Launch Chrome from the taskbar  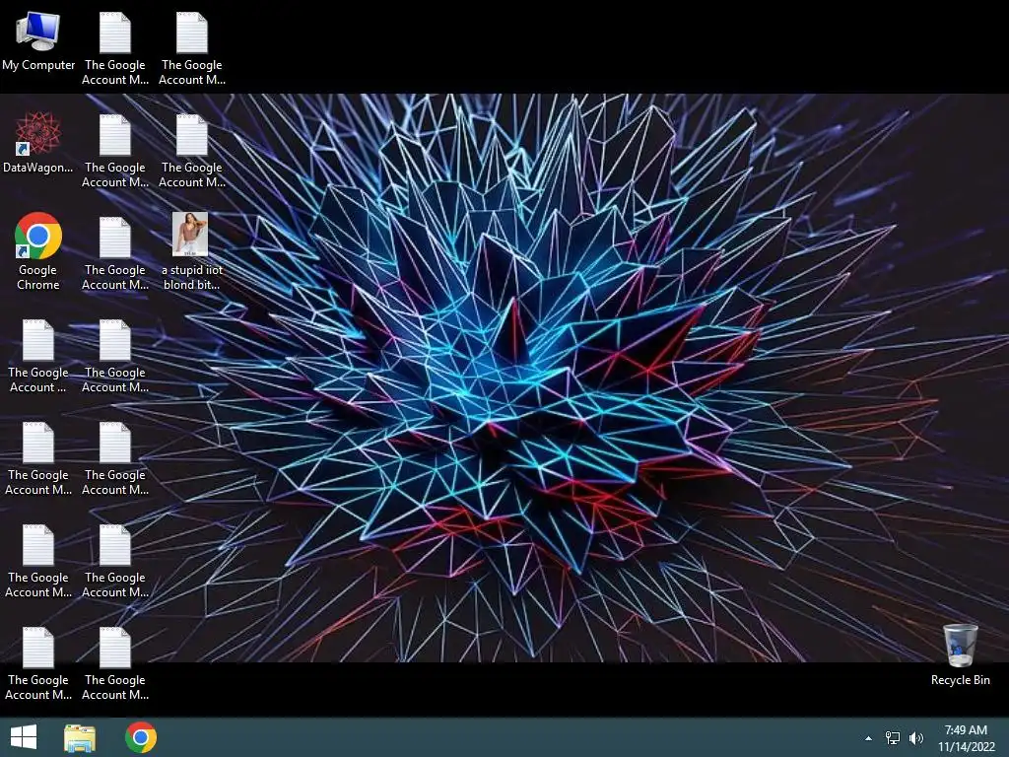[x=141, y=737]
